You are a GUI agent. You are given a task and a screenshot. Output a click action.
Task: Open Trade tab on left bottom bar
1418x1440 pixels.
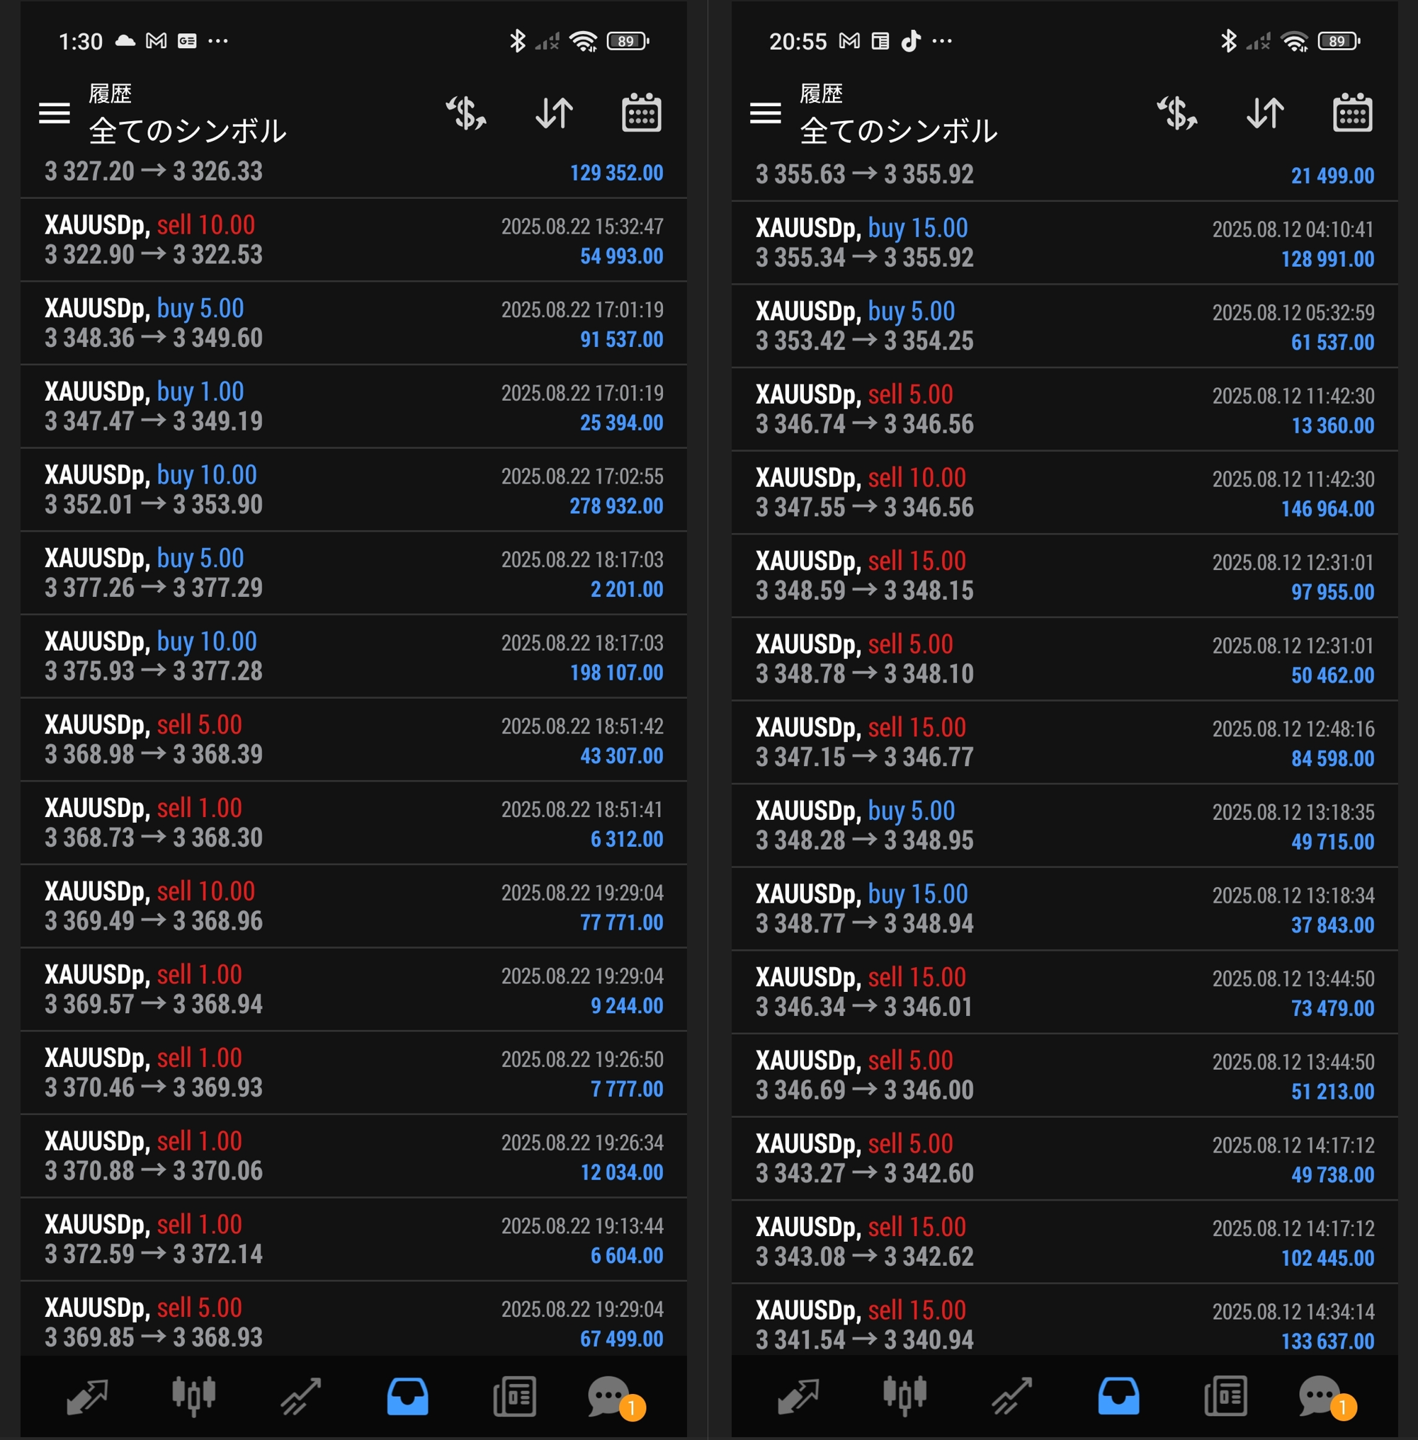(301, 1396)
